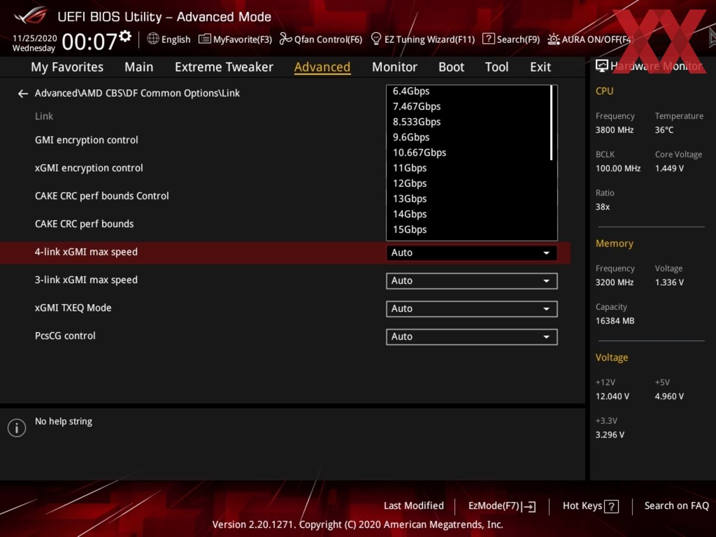The width and height of the screenshot is (716, 537).
Task: Click the info circle icon in help area
Action: tap(17, 428)
